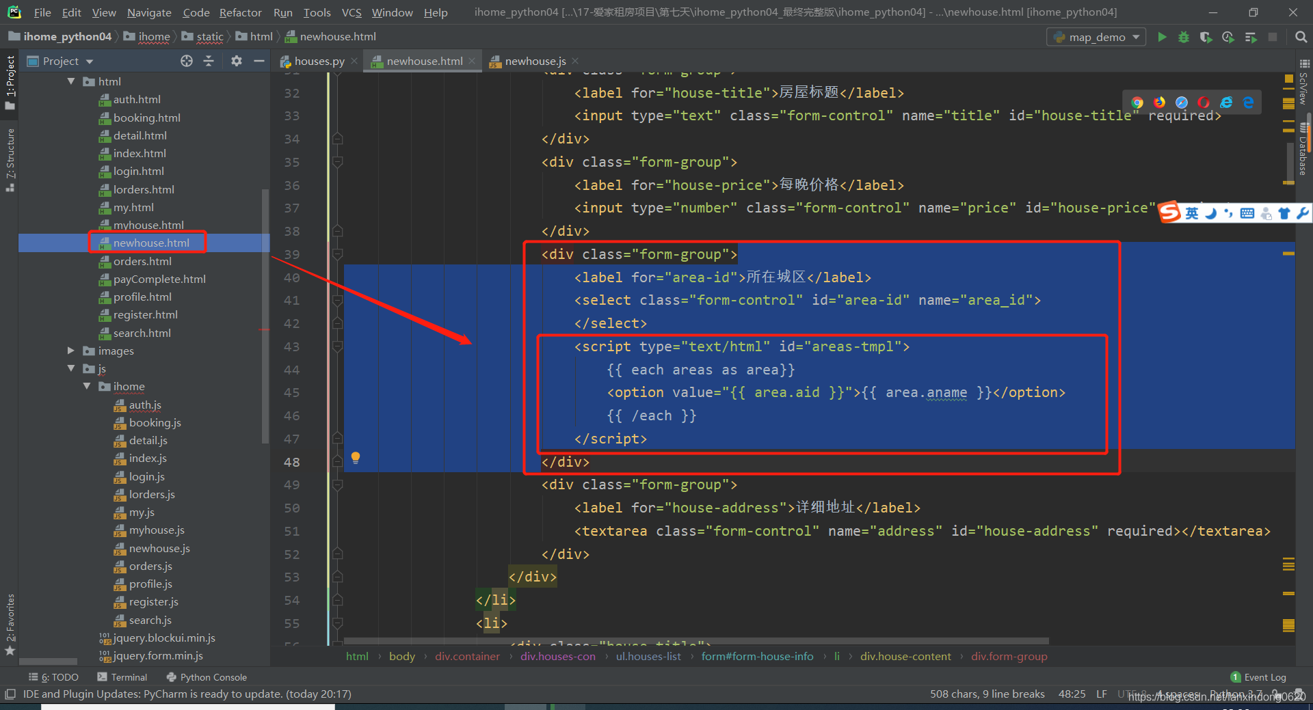This screenshot has width=1313, height=710.
Task: Open the Database side panel
Action: pos(1303,150)
